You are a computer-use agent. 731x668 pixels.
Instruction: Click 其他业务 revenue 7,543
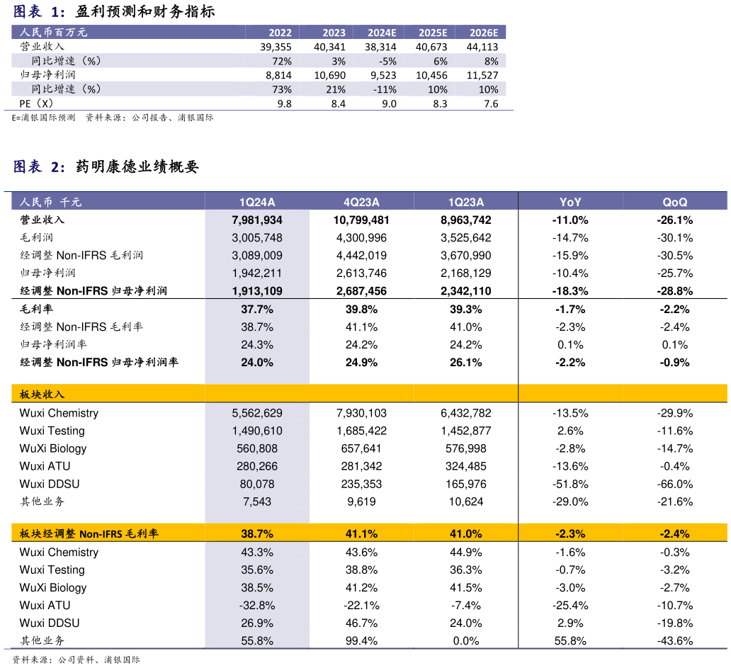257,502
